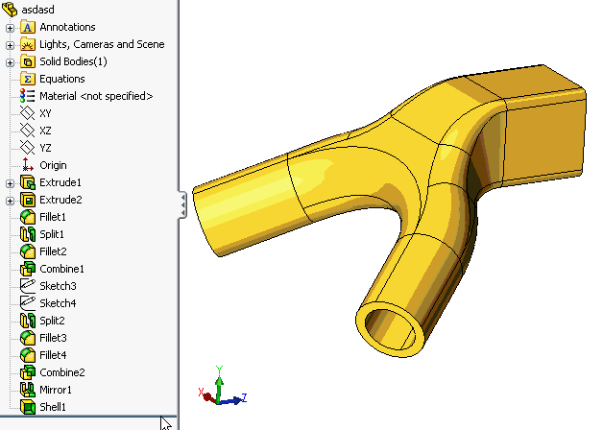This screenshot has height=430, width=603.
Task: Click the Sketch4 icon
Action: pyautogui.click(x=28, y=303)
